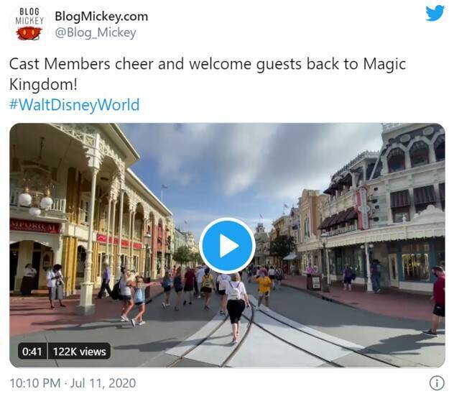Click the 122K views counter
The image size is (454, 399).
pyautogui.click(x=79, y=351)
